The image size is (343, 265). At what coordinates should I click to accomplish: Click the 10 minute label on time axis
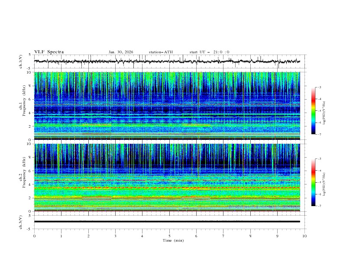304,236
